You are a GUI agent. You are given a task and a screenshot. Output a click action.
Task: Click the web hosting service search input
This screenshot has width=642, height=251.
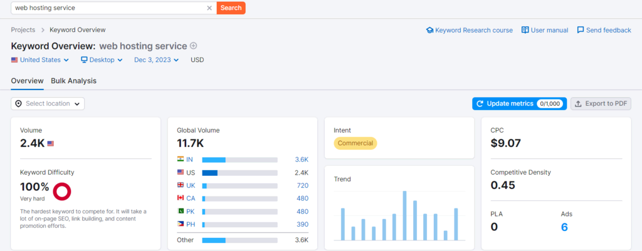pyautogui.click(x=110, y=8)
